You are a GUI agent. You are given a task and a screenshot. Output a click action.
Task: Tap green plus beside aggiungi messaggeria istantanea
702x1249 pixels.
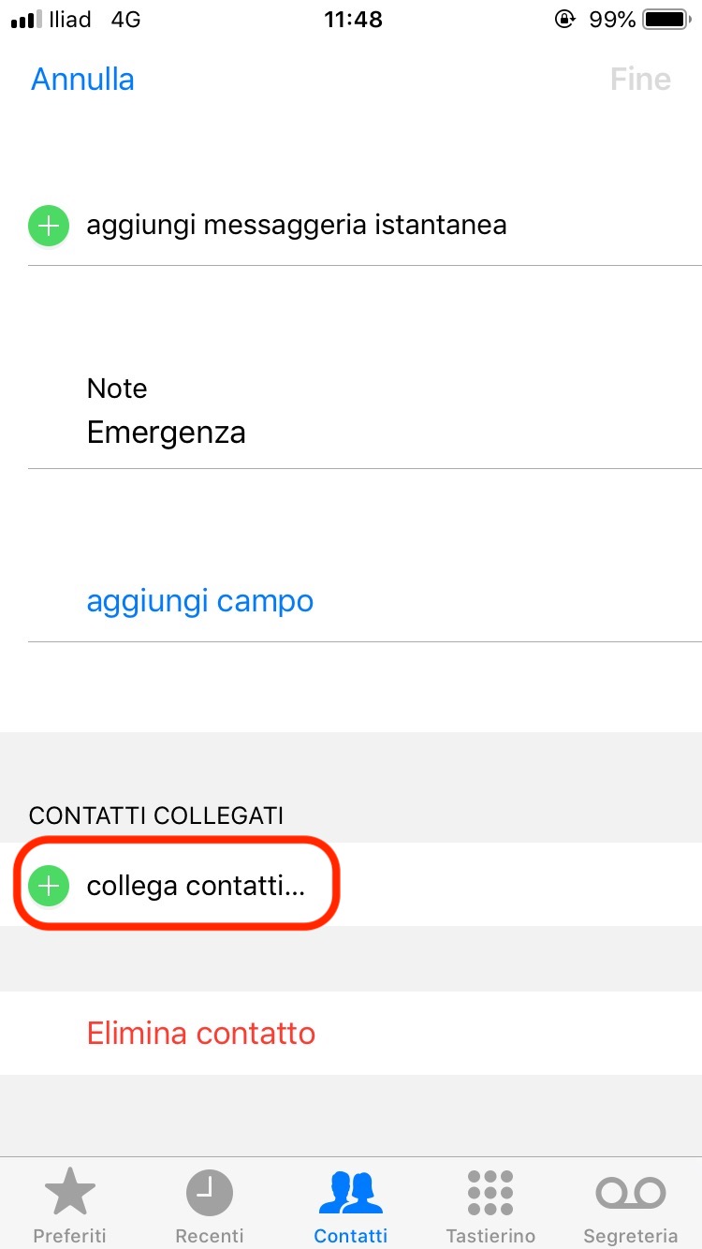point(49,226)
